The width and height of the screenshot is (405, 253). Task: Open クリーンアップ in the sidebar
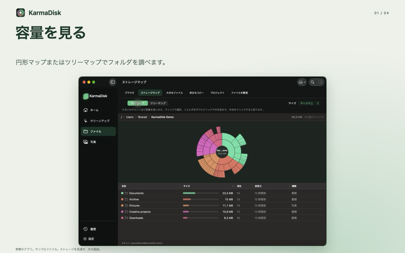[98, 121]
